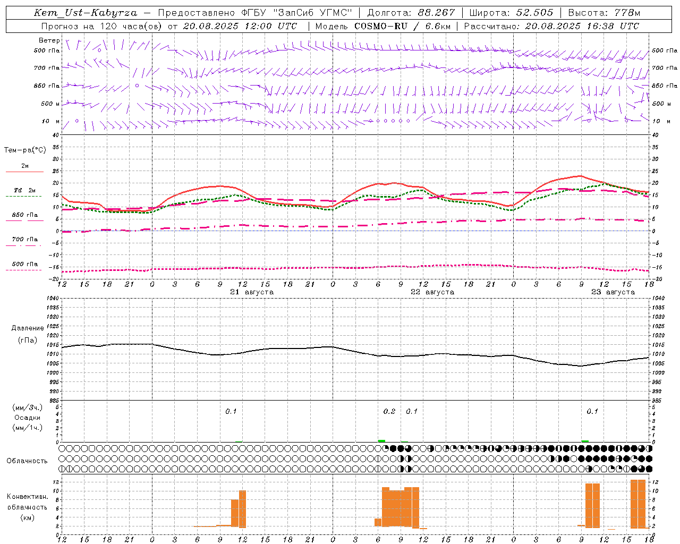The image size is (680, 544).
Task: Click the Тем-ра(°C) axis label
Action: 25,150
